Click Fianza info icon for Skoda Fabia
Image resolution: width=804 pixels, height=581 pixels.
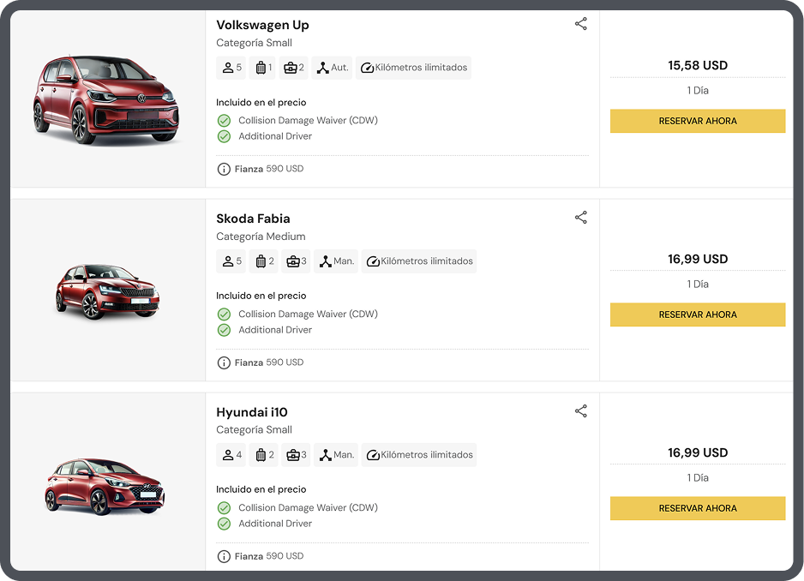coord(224,363)
